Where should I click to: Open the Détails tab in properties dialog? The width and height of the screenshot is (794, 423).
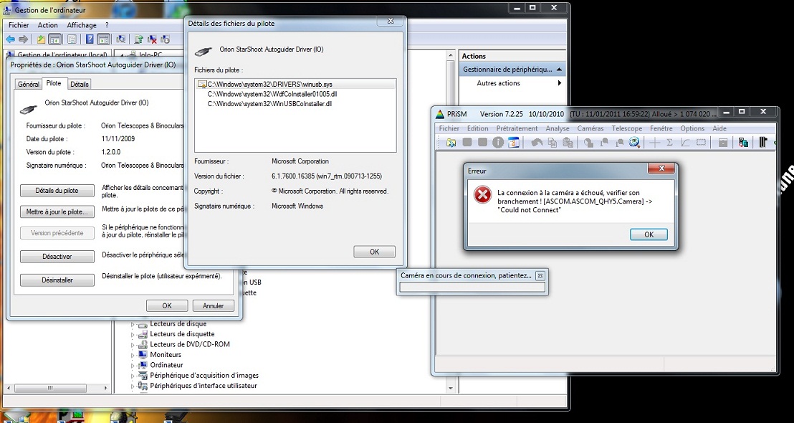[80, 85]
